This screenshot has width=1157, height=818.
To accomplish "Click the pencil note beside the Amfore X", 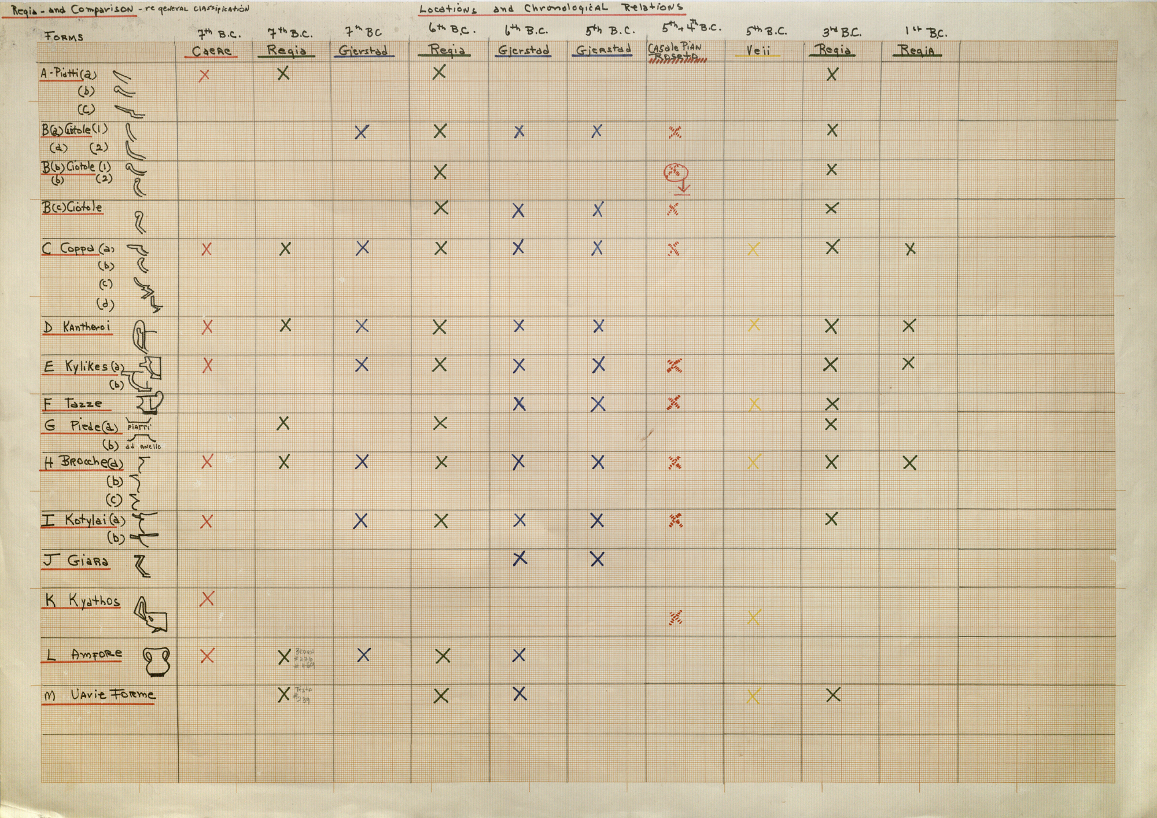I will (x=305, y=658).
